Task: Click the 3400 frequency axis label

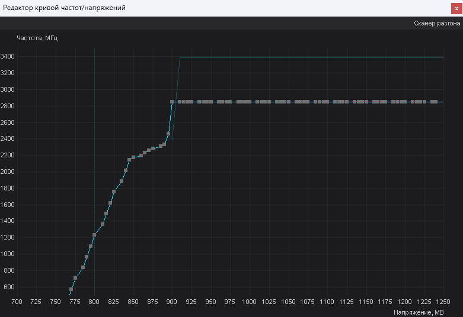Action: click(7, 57)
